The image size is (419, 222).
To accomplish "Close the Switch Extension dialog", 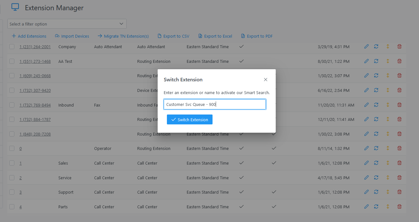I will (266, 79).
